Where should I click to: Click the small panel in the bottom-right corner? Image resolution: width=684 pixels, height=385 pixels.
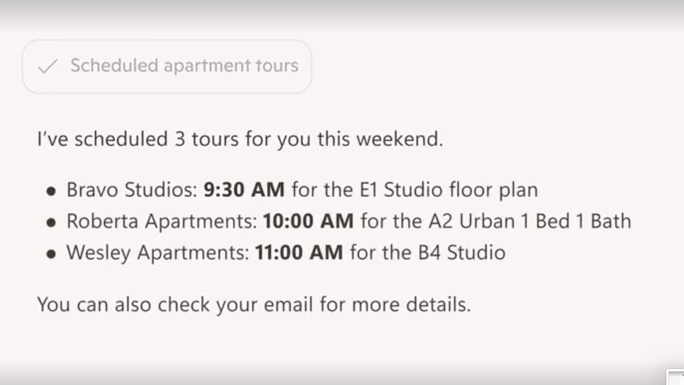tap(676, 378)
